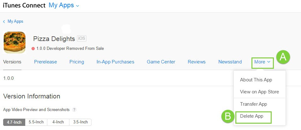Click the help question mark icon
Screen dimensions: 301x130
pyautogui.click(x=74, y=110)
